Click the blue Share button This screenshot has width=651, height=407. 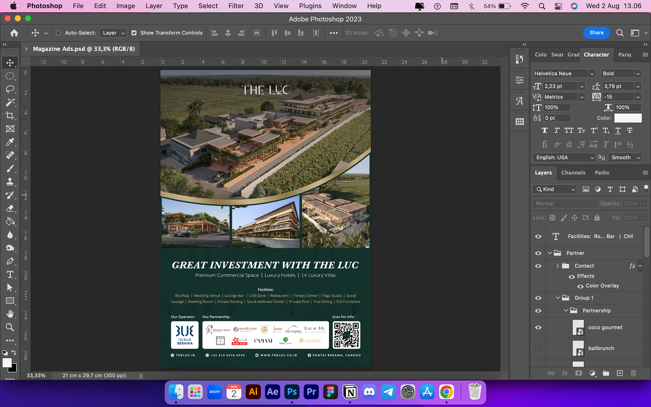point(596,33)
